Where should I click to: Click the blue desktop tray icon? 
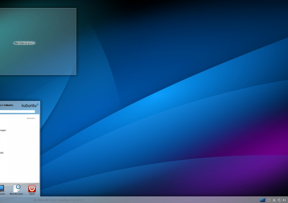coord(262,200)
